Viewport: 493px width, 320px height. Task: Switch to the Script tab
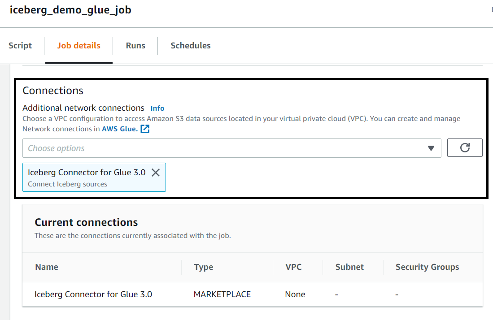(x=20, y=46)
